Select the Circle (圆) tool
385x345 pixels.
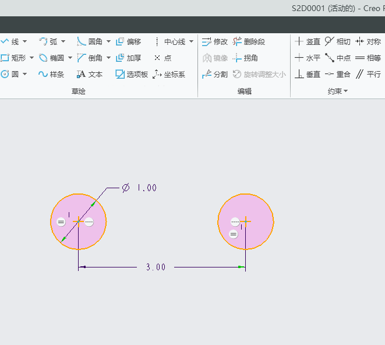click(x=10, y=74)
